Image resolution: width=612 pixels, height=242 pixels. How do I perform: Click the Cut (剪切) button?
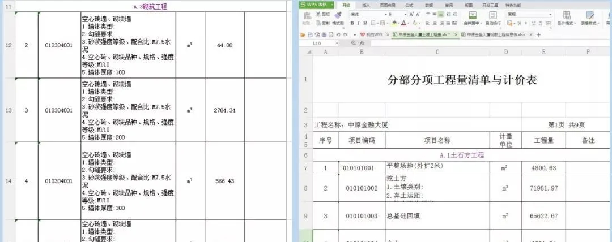pos(322,14)
